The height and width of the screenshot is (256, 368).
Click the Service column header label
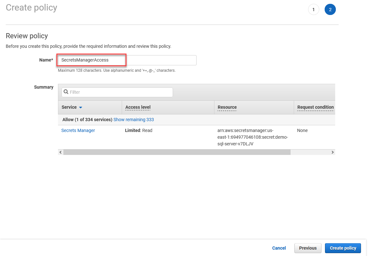click(69, 107)
